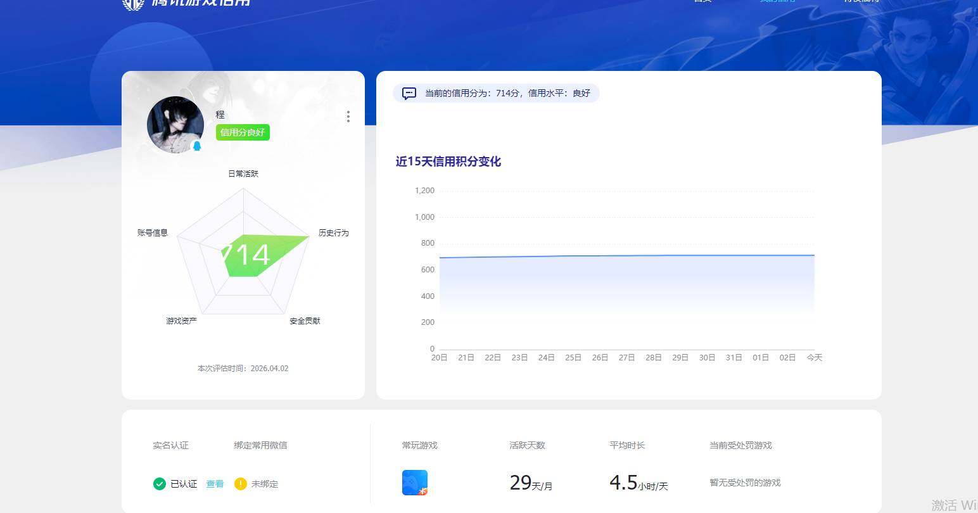
Task: Click the 暂无受处罚的游戏 text
Action: point(746,483)
